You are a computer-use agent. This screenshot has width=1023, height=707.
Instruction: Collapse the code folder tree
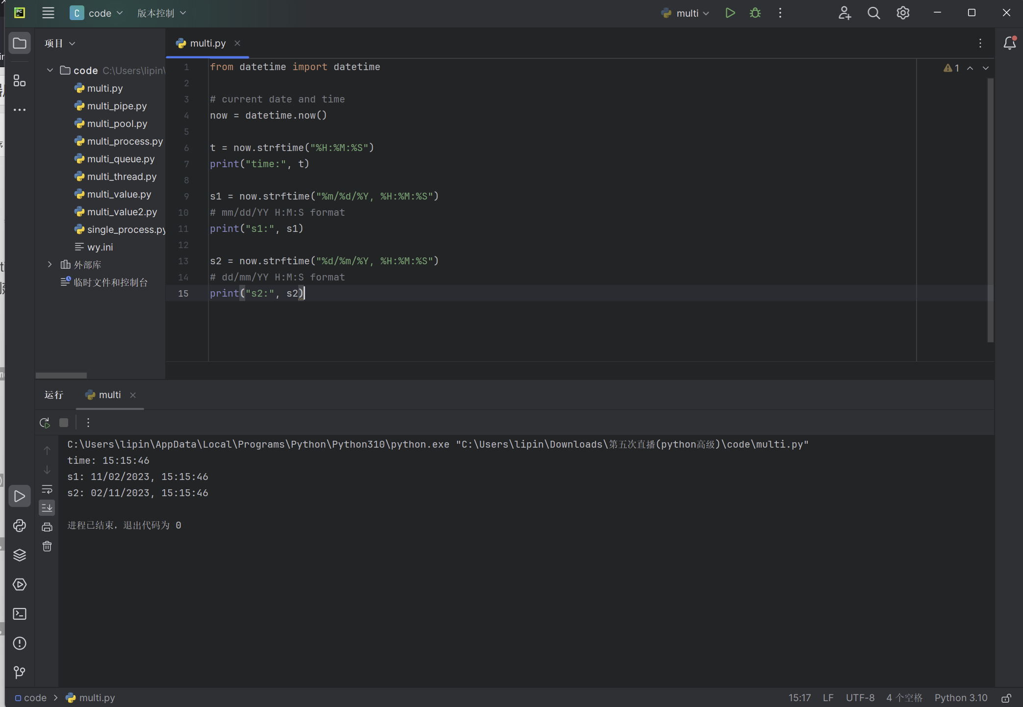(50, 70)
